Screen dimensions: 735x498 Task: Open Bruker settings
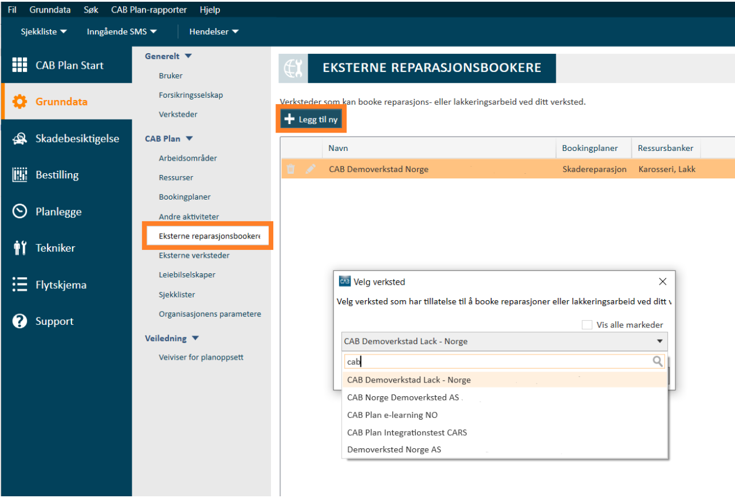coord(171,75)
